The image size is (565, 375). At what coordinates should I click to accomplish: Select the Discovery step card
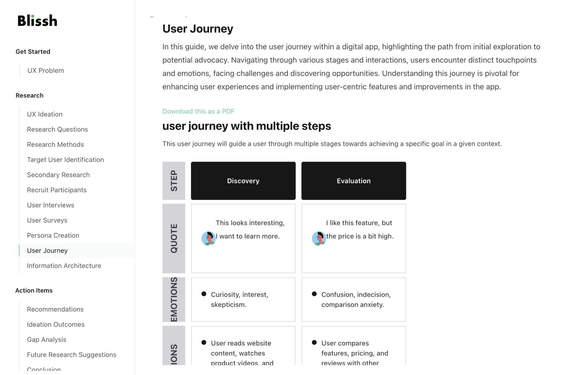pos(243,181)
